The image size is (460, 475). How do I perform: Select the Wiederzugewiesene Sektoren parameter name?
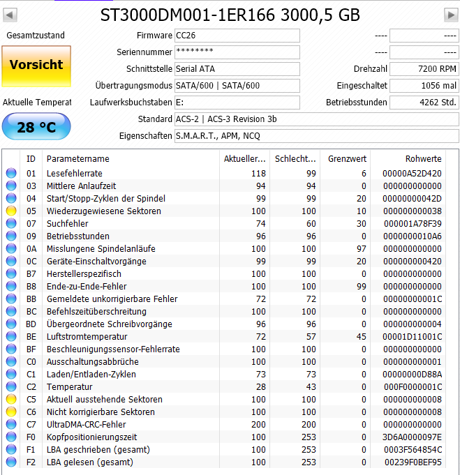pos(104,211)
